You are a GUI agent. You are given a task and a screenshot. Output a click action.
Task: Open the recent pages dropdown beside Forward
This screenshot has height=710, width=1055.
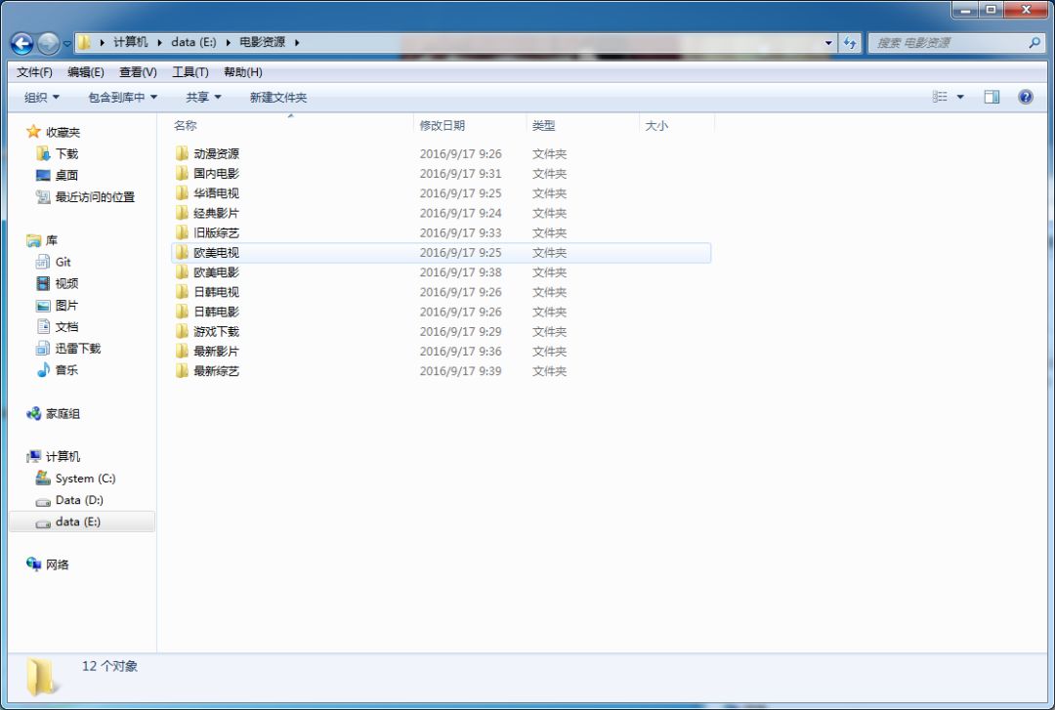click(x=66, y=44)
